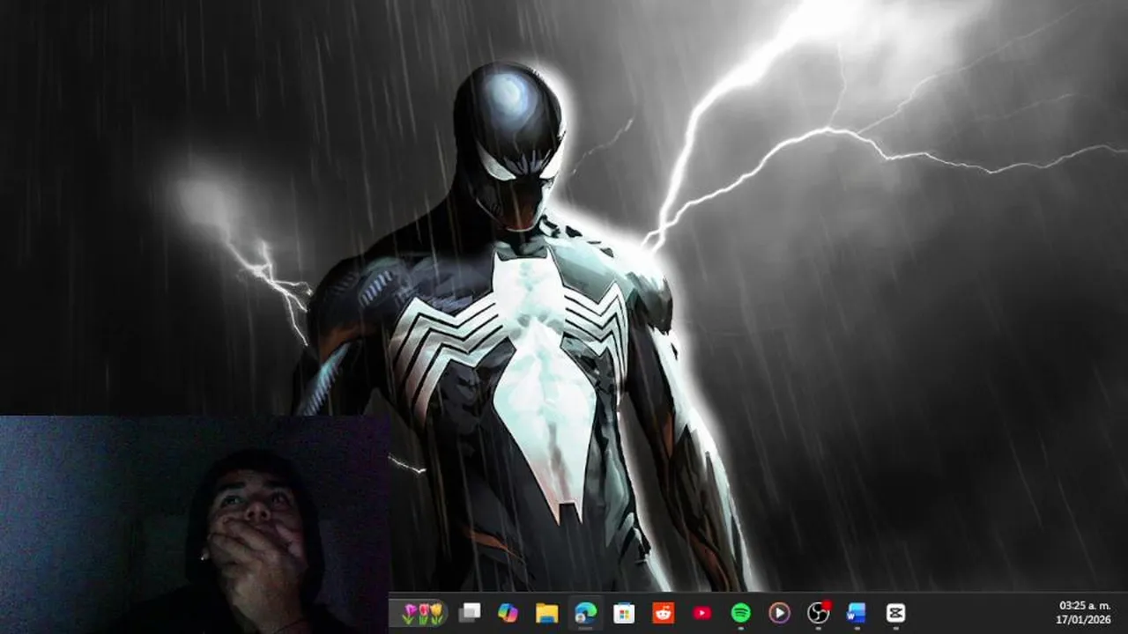Open CapCut from the taskbar
This screenshot has width=1128, height=634.
click(x=895, y=613)
